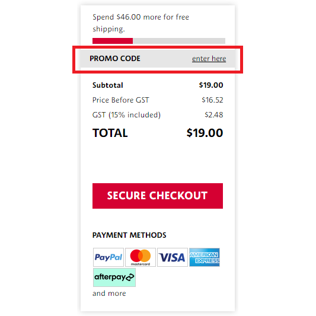Screen dimensions: 316x316
Task: Click the Price Before GST label
Action: [x=121, y=100]
